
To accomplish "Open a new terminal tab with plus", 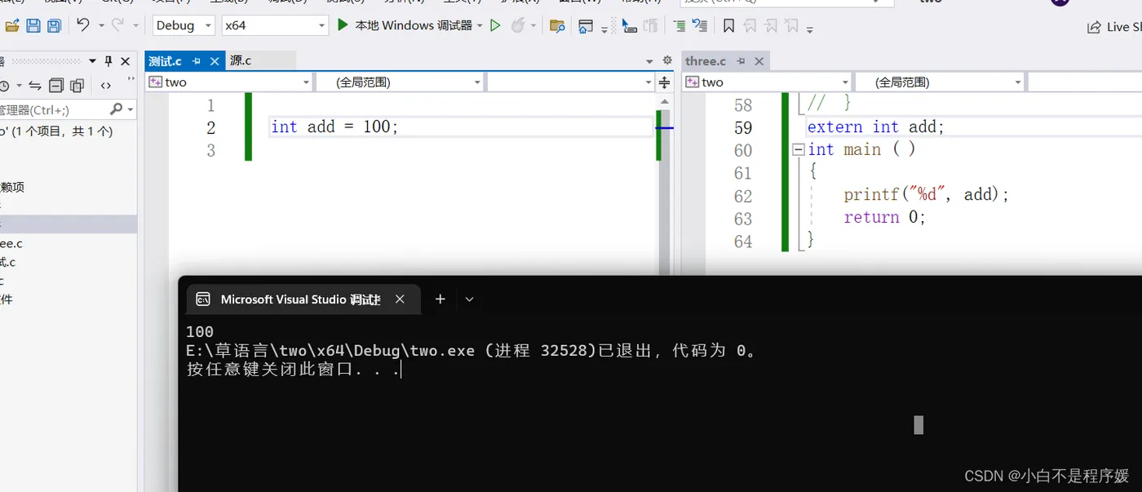I will [440, 299].
